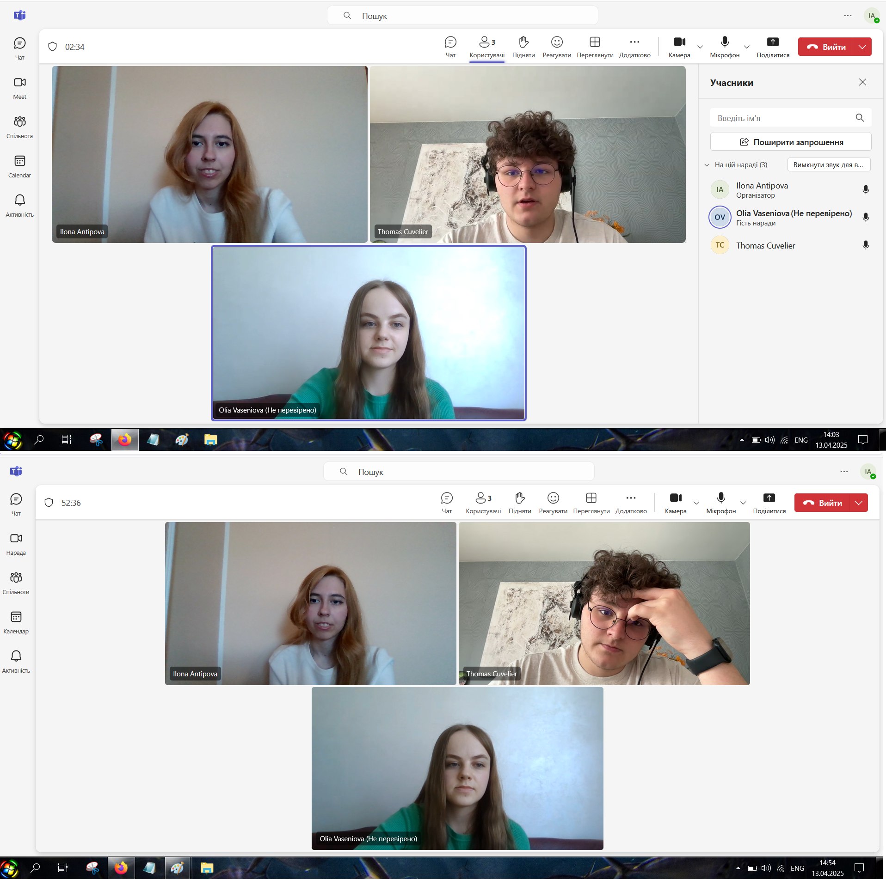Screen dimensions: 886x887
Task: Click Поділитися share icon in the 52:36 meeting
Action: click(x=769, y=502)
